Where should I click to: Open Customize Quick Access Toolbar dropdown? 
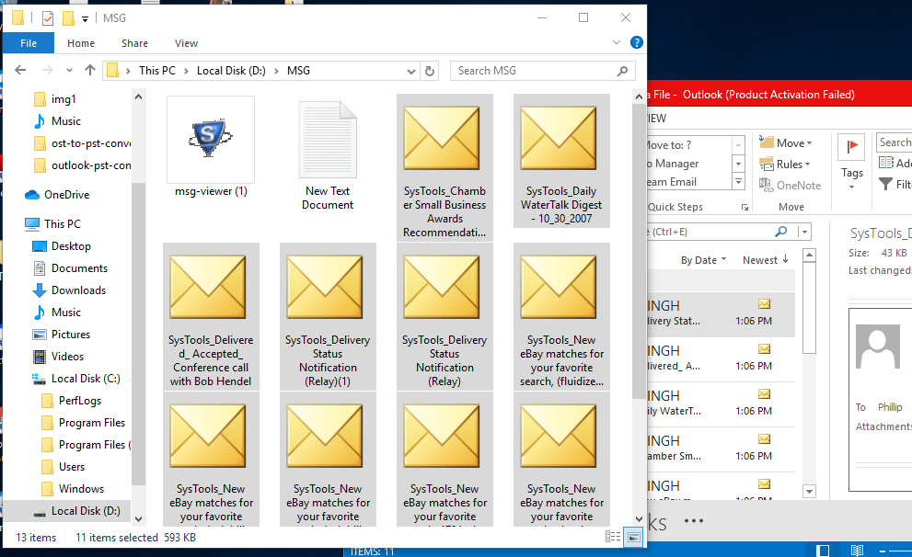coord(85,18)
